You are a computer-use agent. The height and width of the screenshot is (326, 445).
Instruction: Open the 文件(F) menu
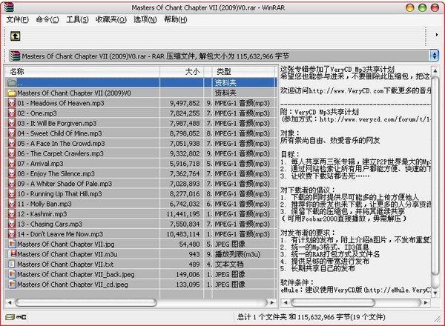pos(17,19)
